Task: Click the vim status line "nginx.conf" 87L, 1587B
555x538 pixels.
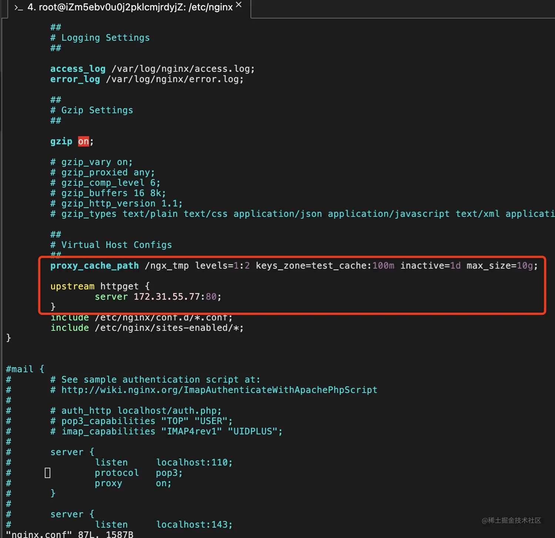Action: tap(70, 534)
